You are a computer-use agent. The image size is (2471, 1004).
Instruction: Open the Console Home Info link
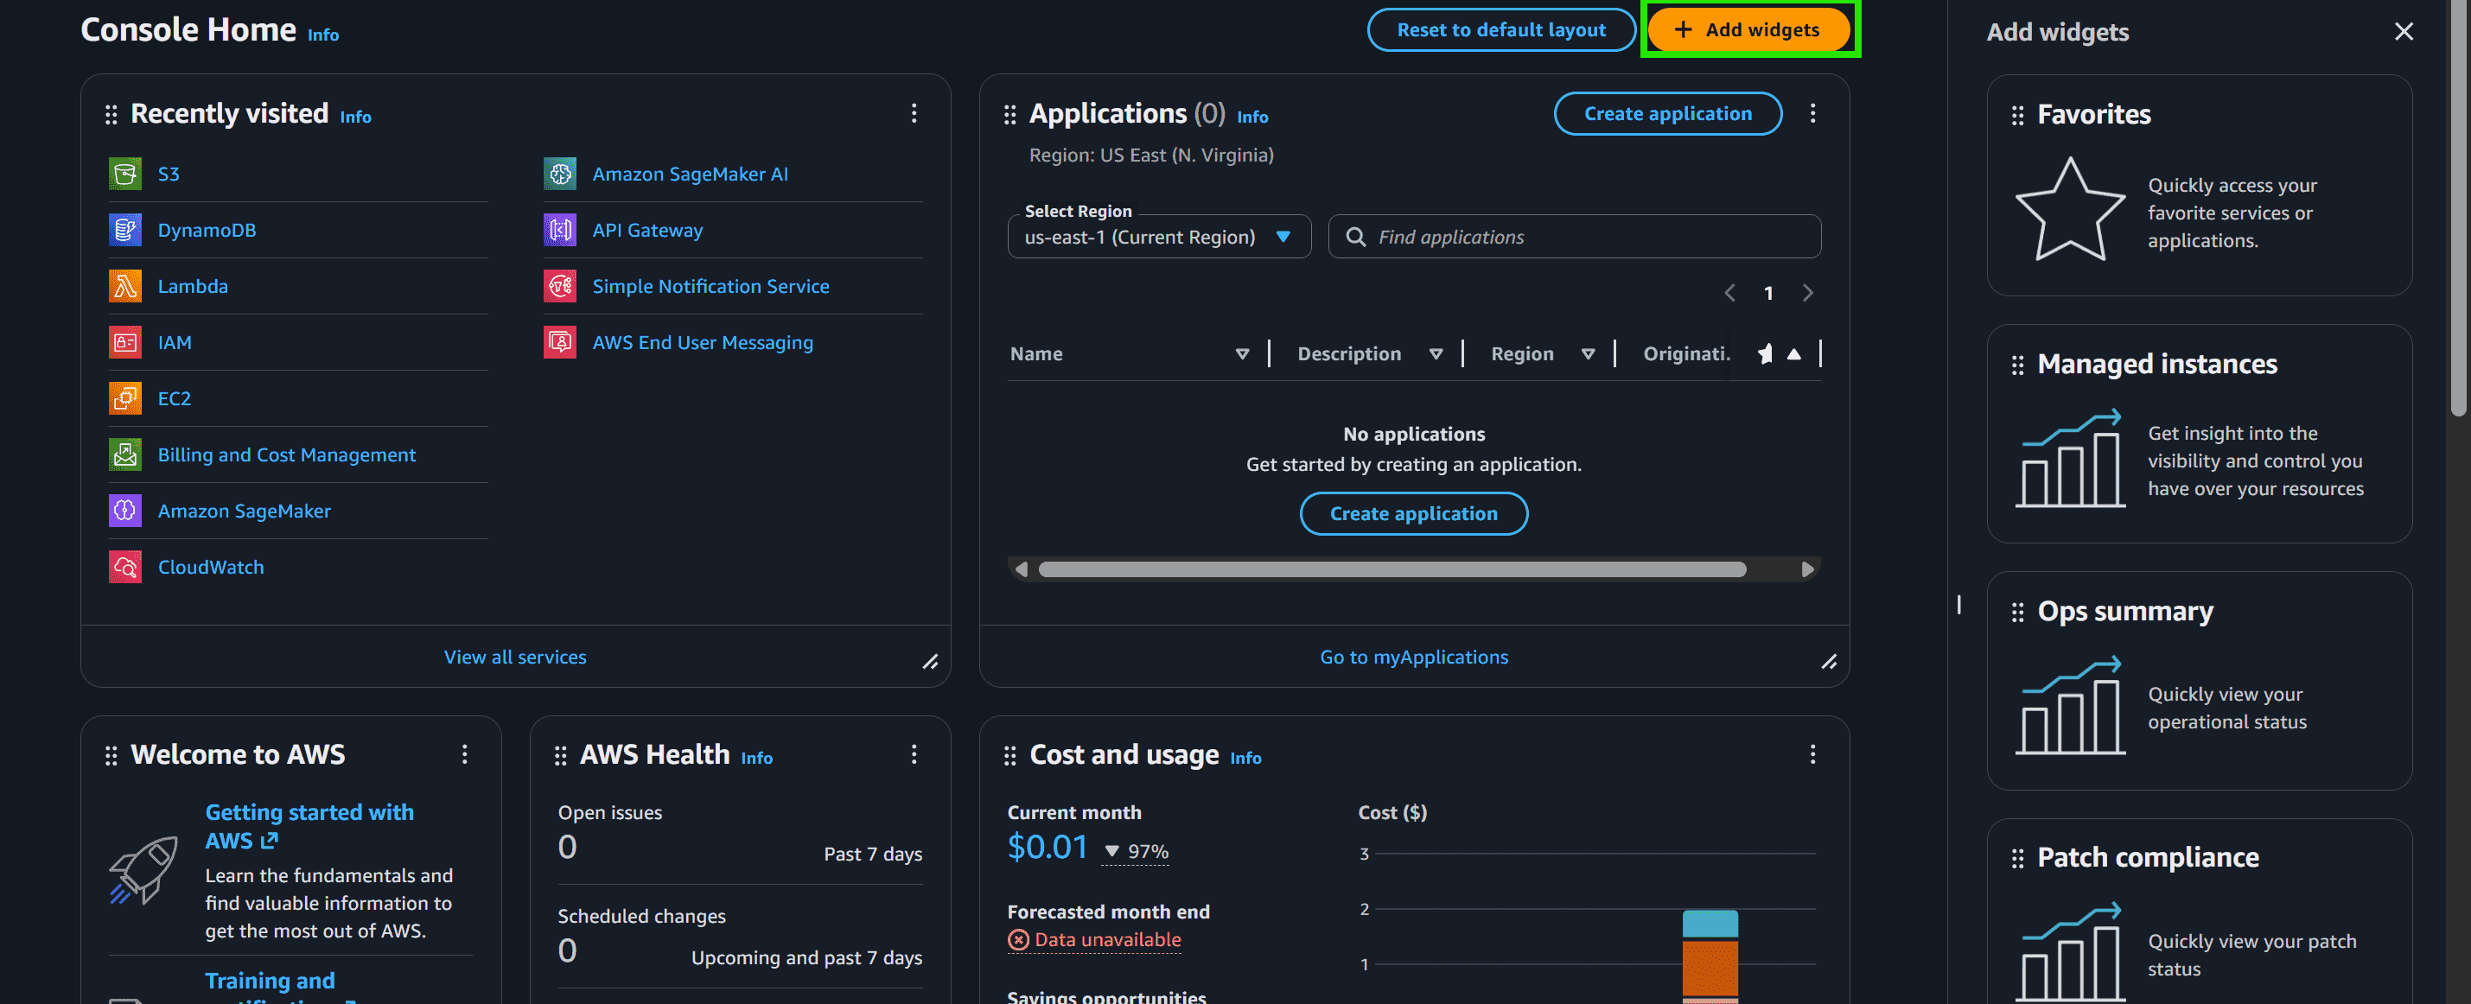[x=323, y=35]
